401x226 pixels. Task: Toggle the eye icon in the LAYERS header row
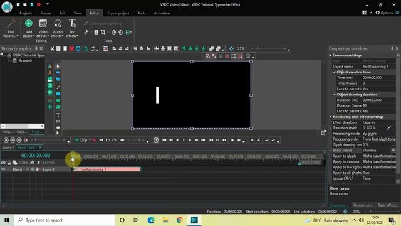point(3,163)
